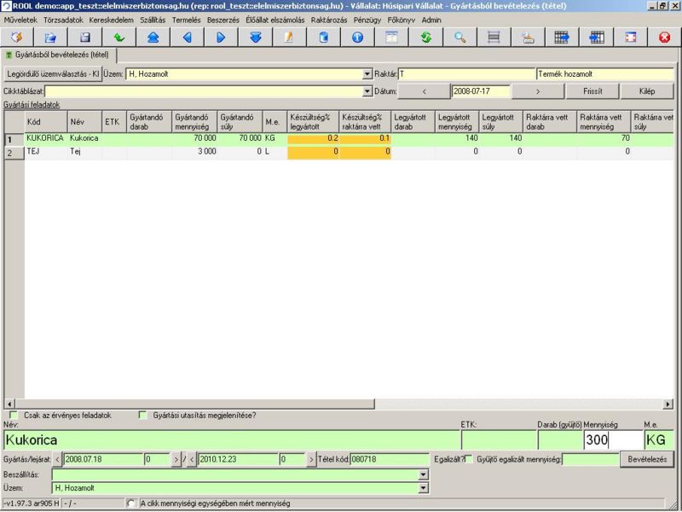The height and width of the screenshot is (512, 682).
Task: Expand the Beszállítás dropdown
Action: 424,474
